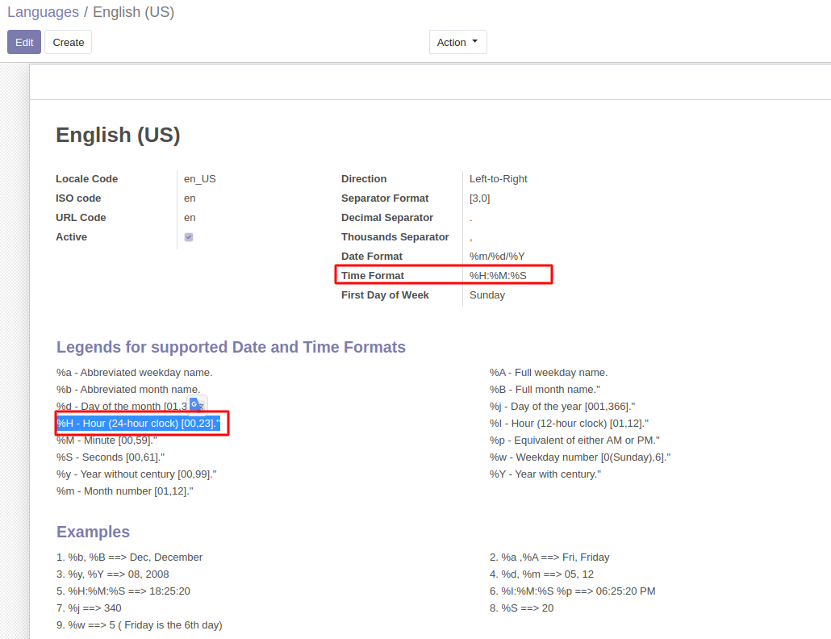The width and height of the screenshot is (831, 639).
Task: Click the %j Day of the year legend
Action: click(562, 407)
